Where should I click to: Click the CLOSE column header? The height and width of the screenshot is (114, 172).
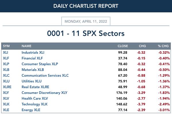123,46
